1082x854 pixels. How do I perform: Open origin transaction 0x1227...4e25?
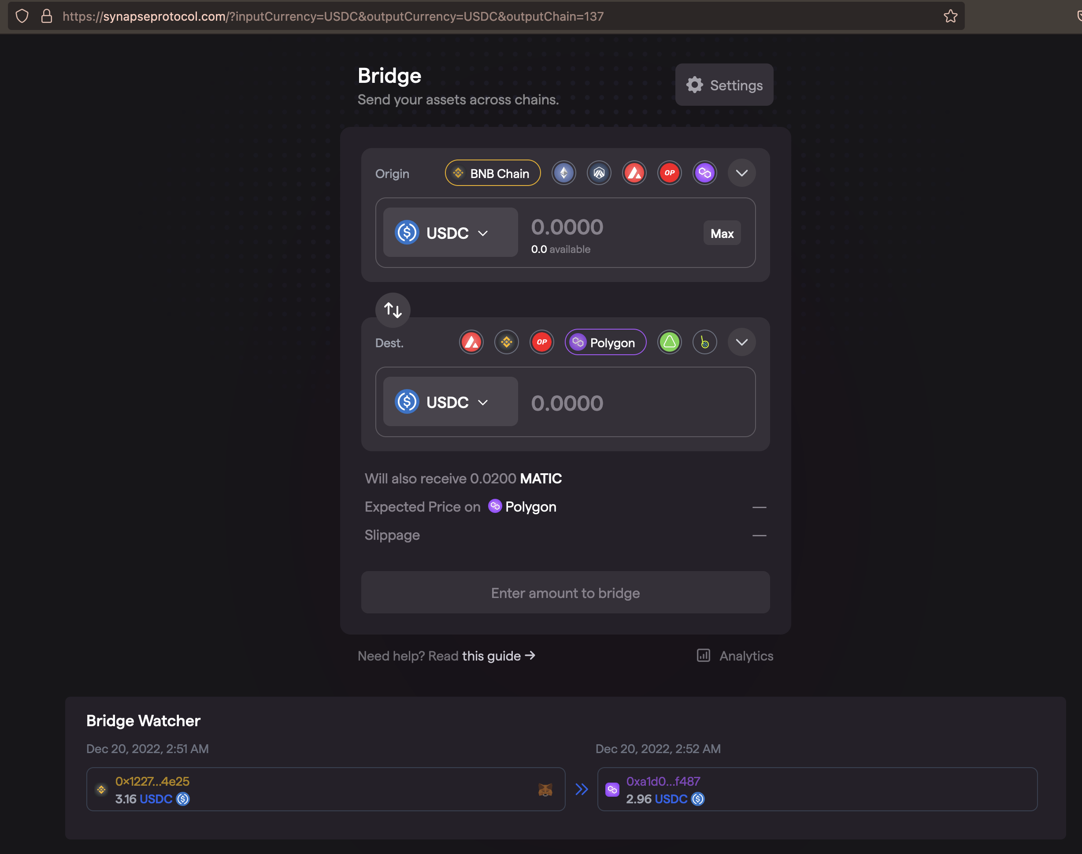tap(152, 781)
